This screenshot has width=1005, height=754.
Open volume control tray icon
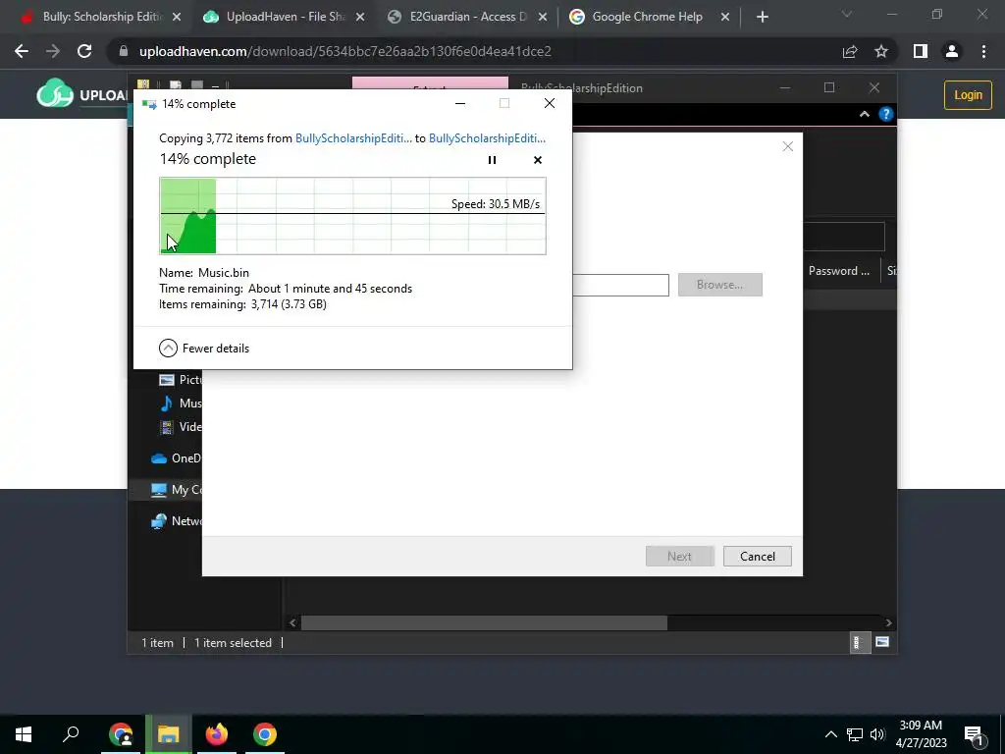tap(877, 734)
